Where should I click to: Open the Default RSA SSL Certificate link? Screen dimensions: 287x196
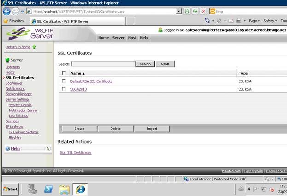(x=91, y=81)
